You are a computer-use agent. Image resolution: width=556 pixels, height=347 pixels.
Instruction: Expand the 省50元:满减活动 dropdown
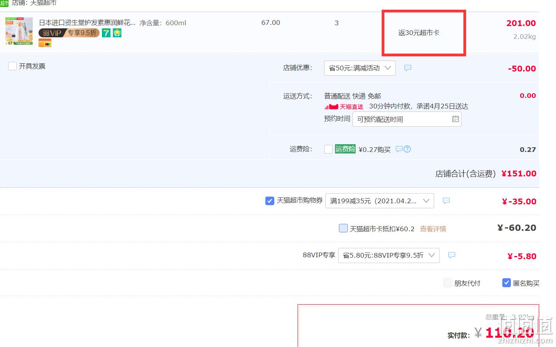point(360,68)
